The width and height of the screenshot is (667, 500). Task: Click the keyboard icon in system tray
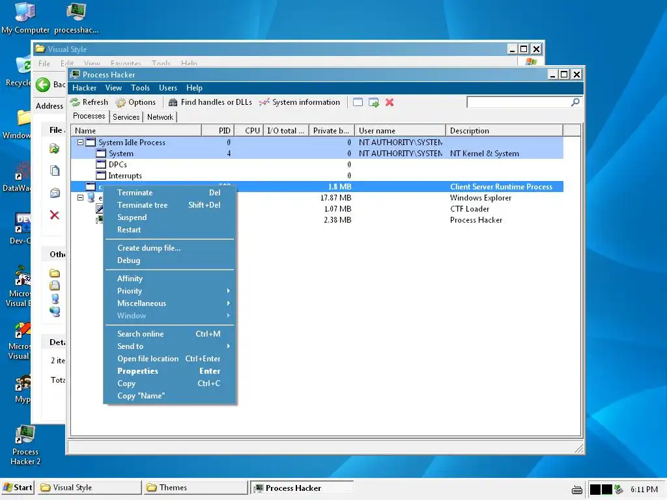(577, 490)
